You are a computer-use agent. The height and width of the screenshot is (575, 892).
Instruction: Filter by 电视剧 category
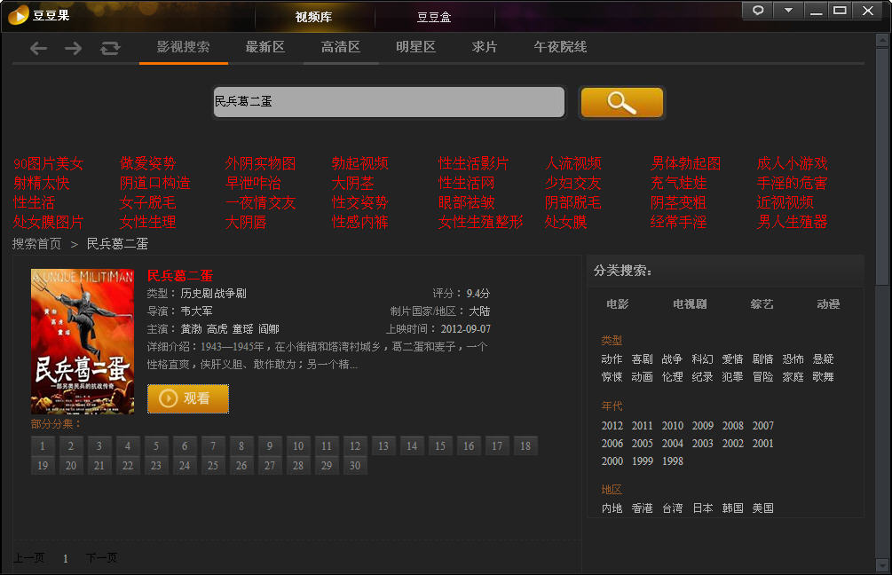[690, 304]
